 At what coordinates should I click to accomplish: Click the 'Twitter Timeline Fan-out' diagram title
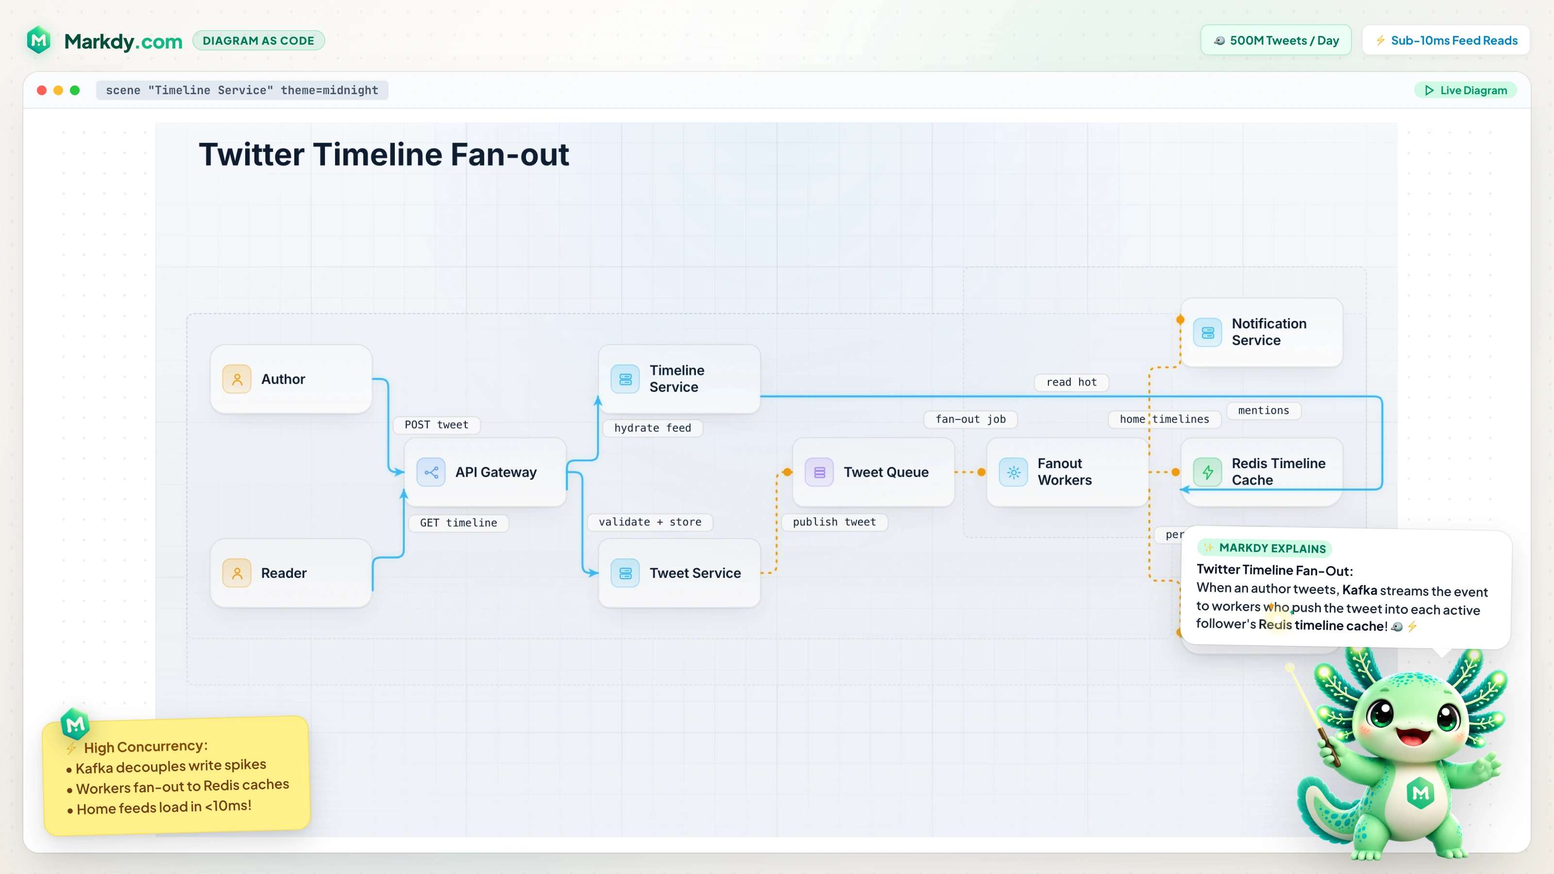pos(384,154)
